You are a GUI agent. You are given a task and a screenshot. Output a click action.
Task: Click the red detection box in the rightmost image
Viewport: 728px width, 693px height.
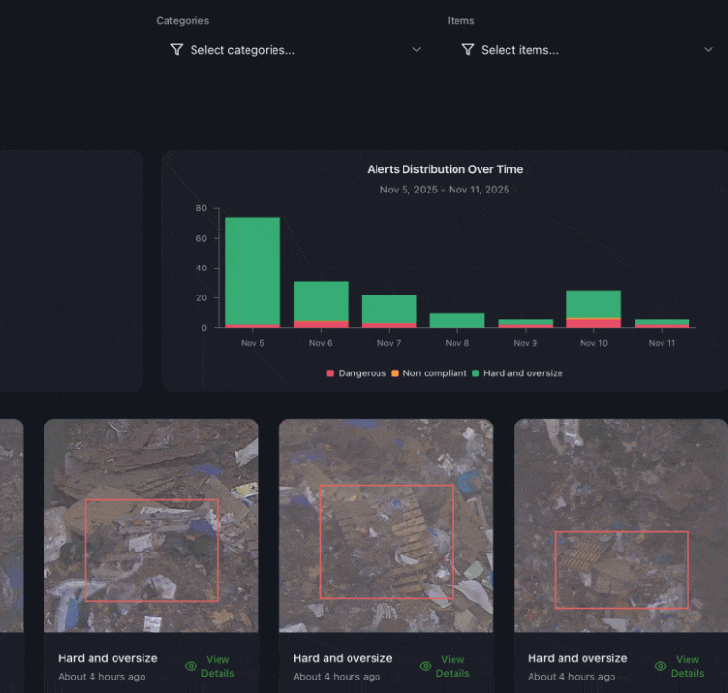coord(621,570)
